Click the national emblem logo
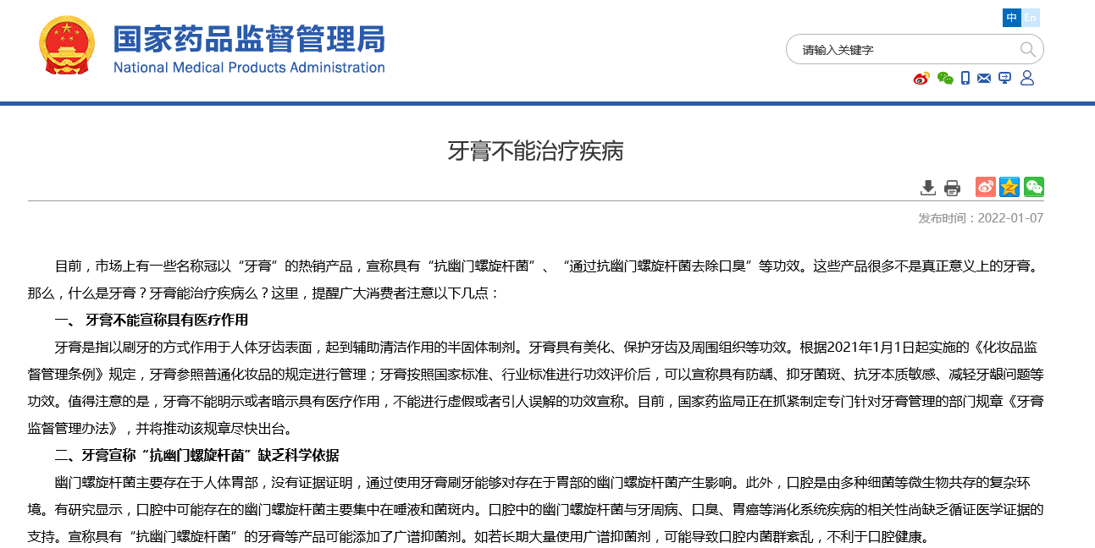This screenshot has width=1095, height=548. 68,44
